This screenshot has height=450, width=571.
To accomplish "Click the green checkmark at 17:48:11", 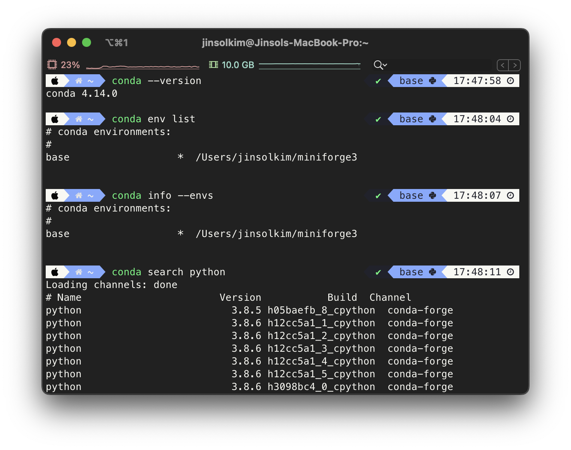I will pyautogui.click(x=378, y=272).
